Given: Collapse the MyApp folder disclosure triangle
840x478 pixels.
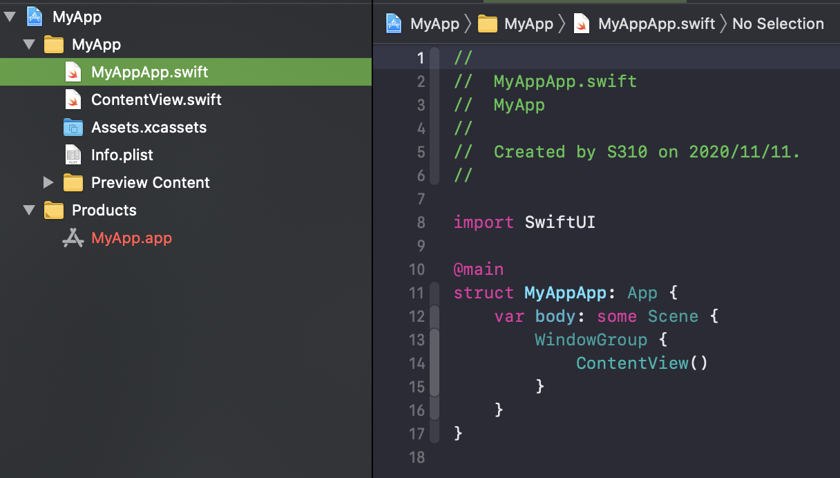Looking at the screenshot, I should click(x=28, y=44).
